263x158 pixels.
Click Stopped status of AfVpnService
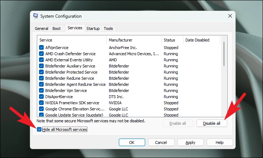point(171,48)
